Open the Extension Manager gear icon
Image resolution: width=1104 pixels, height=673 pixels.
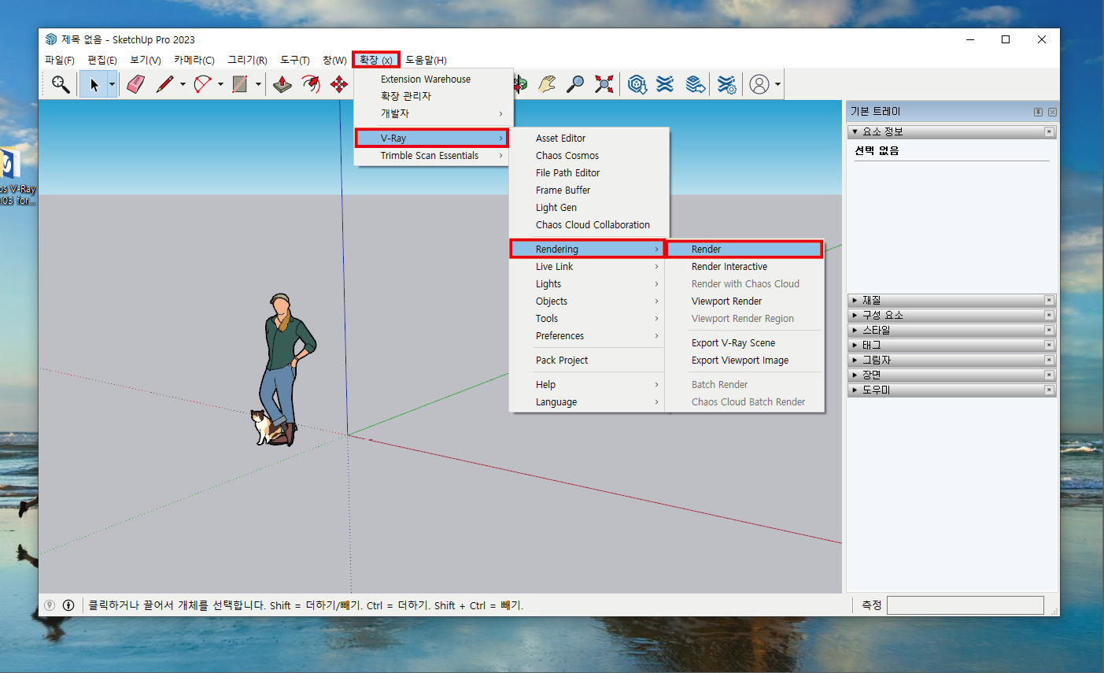(x=727, y=84)
